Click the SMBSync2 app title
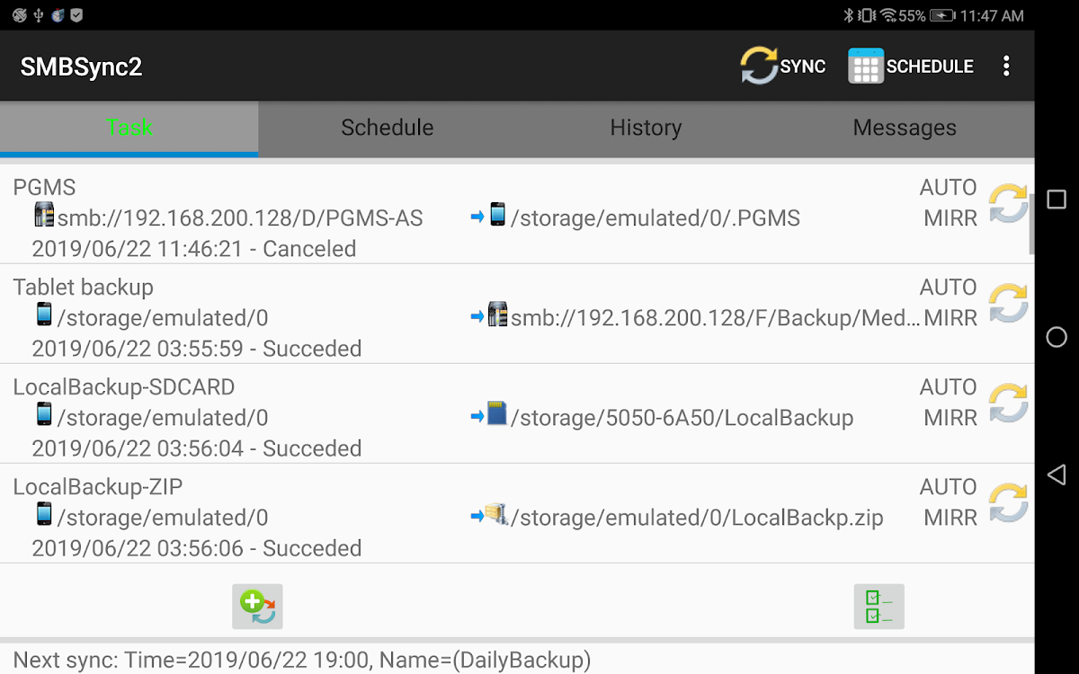The width and height of the screenshot is (1079, 674). click(x=81, y=67)
